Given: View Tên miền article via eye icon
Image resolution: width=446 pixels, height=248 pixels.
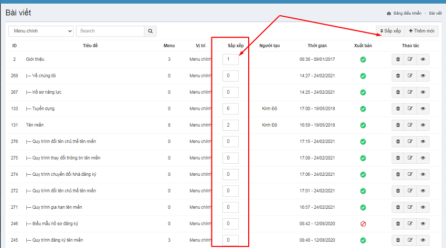Looking at the screenshot, I should 423,125.
